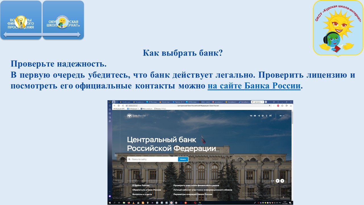Go to previous slide with left arrow
Screen dimensions: 364x205
pyautogui.click(x=278, y=181)
